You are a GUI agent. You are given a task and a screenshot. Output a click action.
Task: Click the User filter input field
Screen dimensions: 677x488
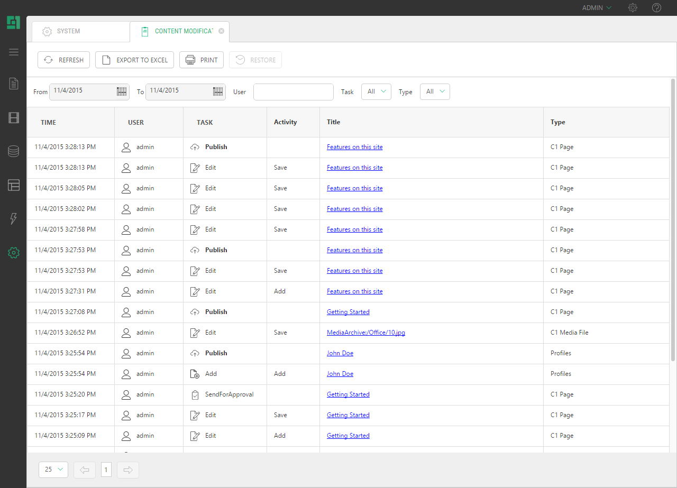(x=293, y=92)
